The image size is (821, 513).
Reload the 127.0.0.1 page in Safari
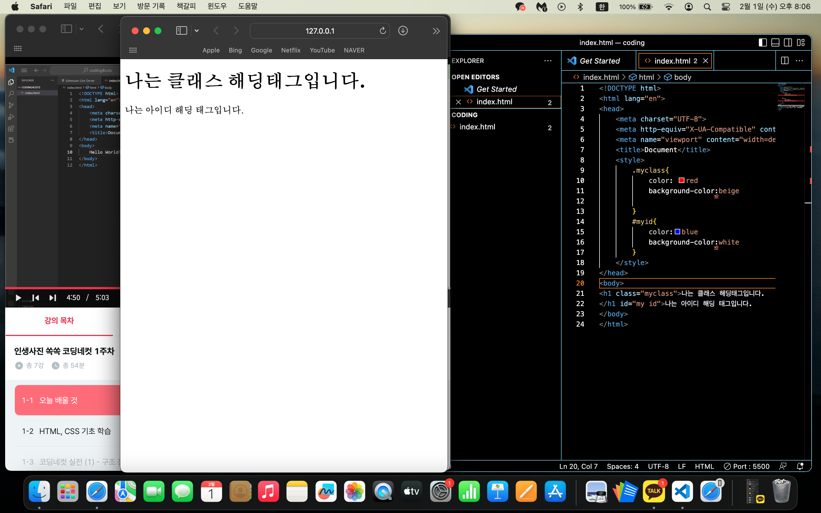coord(383,31)
